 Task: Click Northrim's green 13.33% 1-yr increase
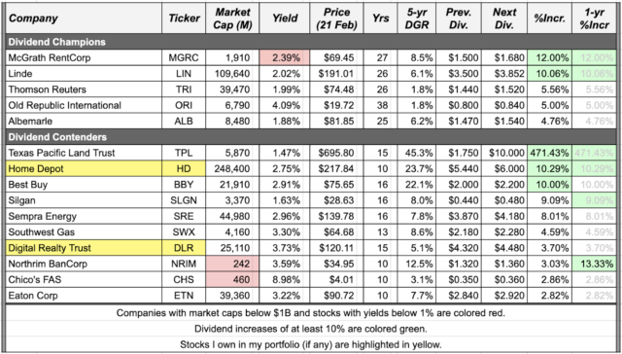pyautogui.click(x=594, y=264)
